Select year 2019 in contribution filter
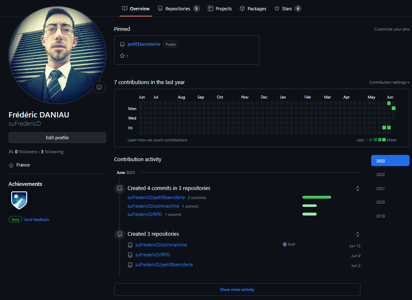Image resolution: width=412 pixels, height=300 pixels. [x=381, y=216]
